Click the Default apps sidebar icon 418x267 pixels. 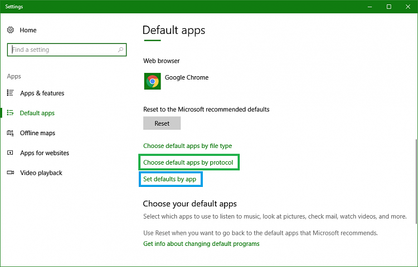[10, 113]
